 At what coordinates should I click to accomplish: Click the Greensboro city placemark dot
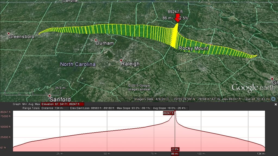coord(9,34)
